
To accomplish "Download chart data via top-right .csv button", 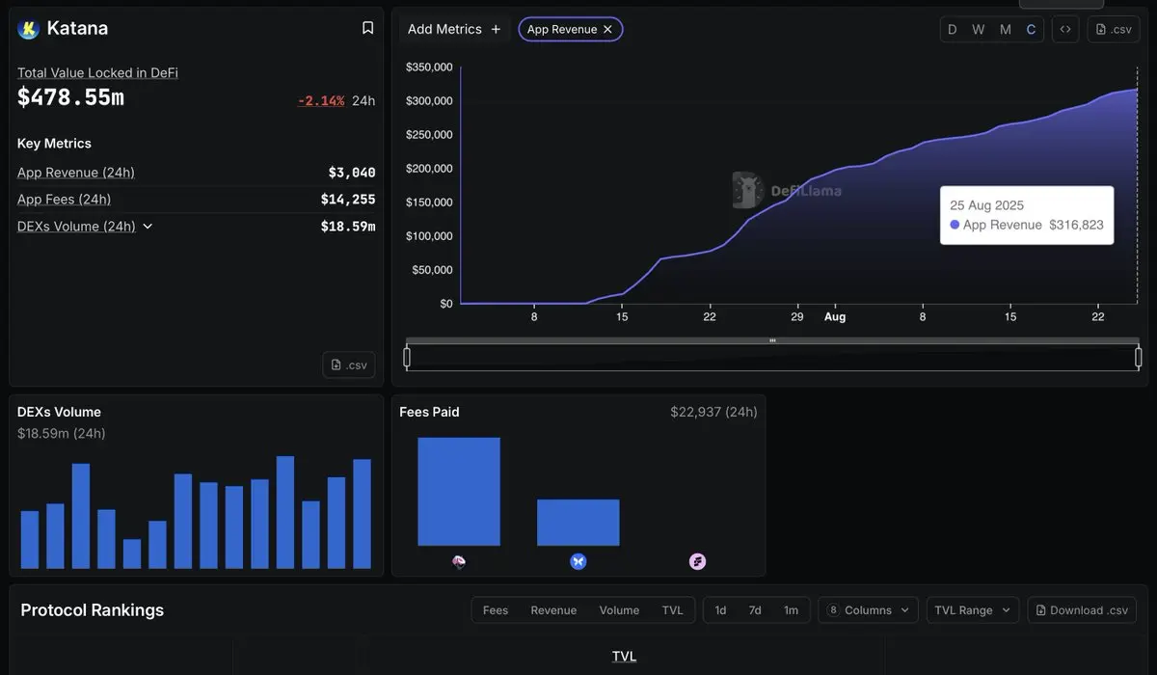I will pyautogui.click(x=1114, y=29).
